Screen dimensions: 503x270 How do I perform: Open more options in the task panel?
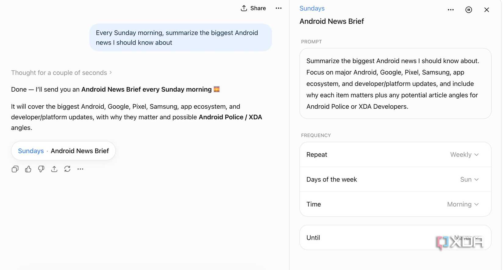click(451, 10)
